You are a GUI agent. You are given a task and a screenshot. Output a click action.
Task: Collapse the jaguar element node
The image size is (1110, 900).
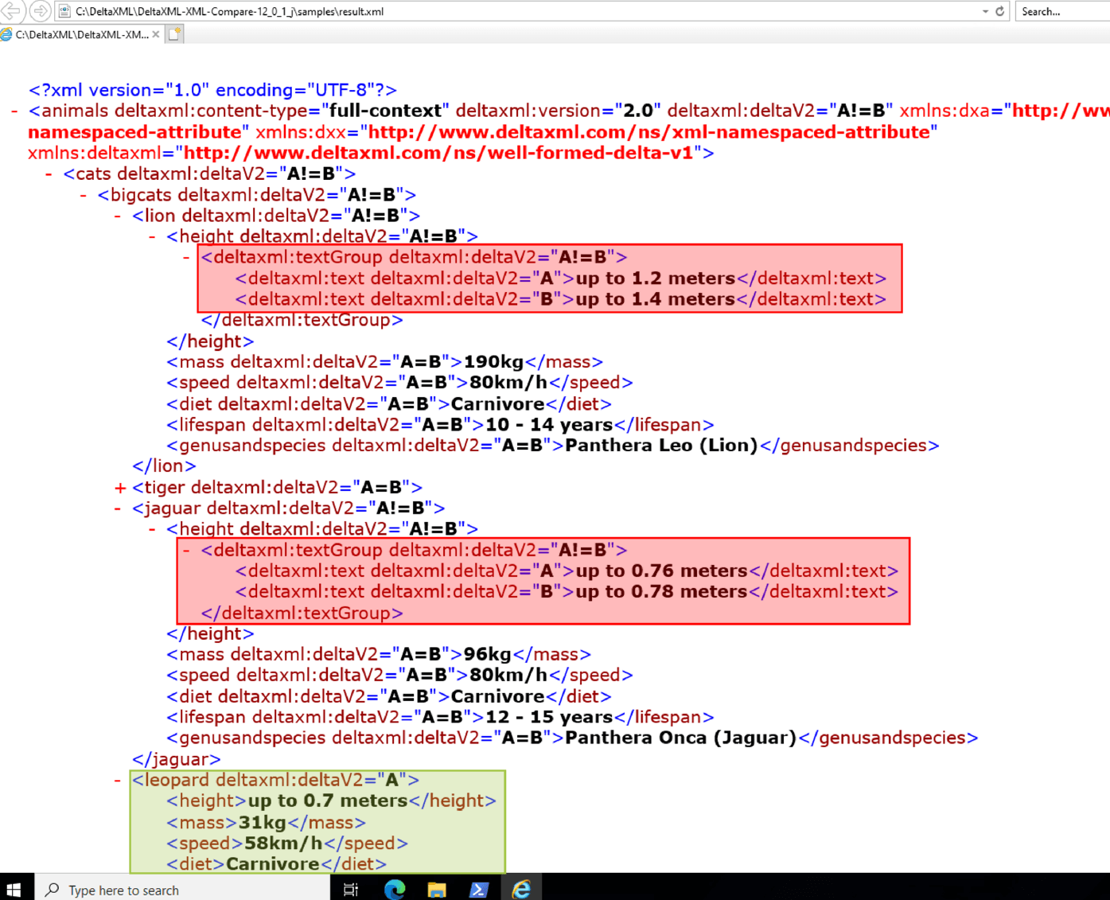point(118,508)
